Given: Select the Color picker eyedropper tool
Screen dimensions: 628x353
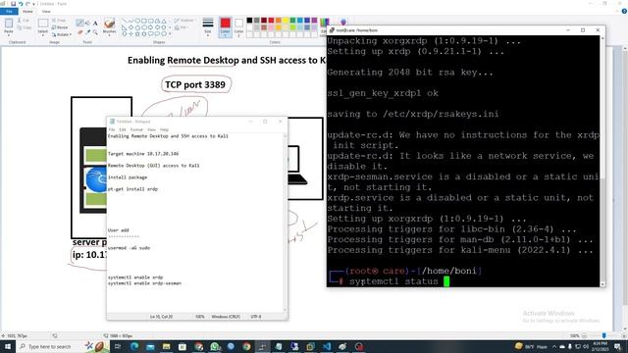Looking at the screenshot, I should pos(87,31).
